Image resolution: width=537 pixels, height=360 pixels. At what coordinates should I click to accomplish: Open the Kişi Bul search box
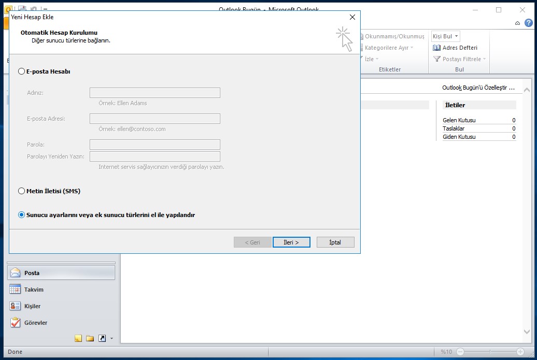click(445, 36)
